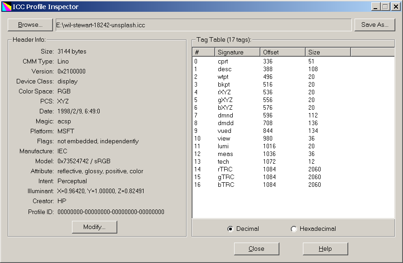Click the # column header
The width and height of the screenshot is (403, 263).
pyautogui.click(x=203, y=52)
